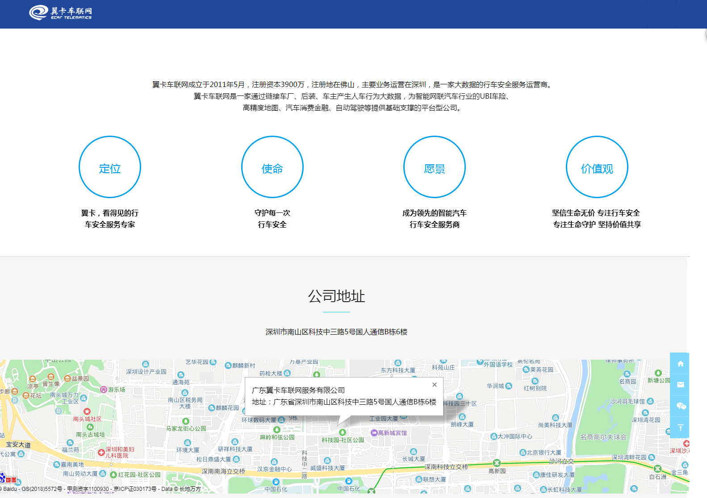
Task: Click the address line 深圳市南山区科技中三路5号国人通信B栋6楼
Action: coord(336,332)
